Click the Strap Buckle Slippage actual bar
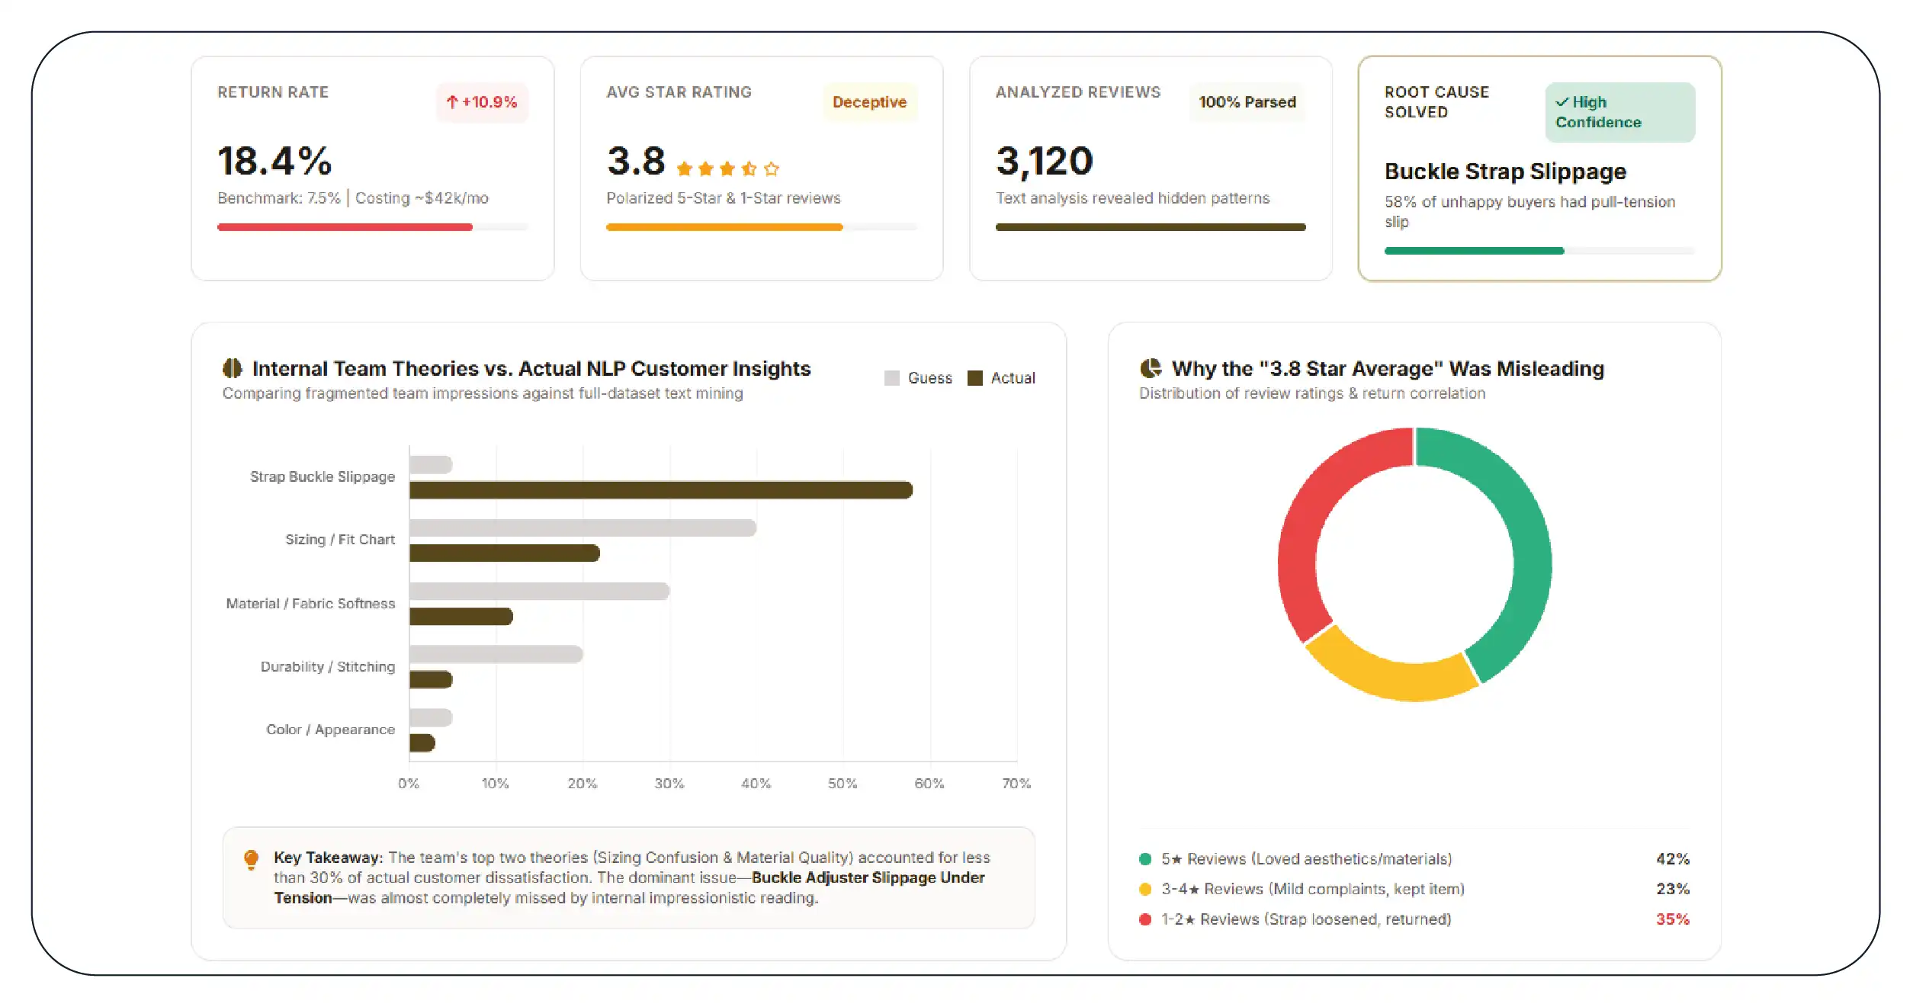 661,490
